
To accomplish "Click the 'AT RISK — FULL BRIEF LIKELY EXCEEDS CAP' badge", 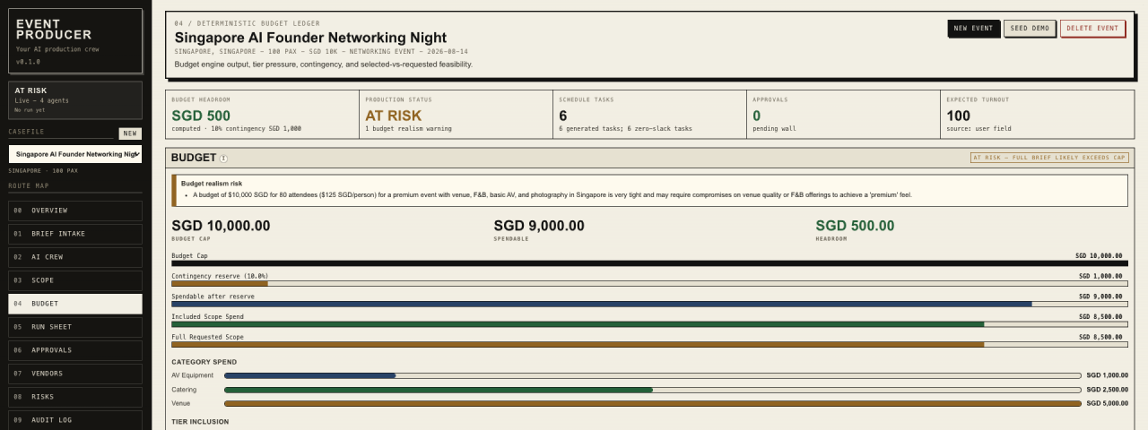I will [x=1049, y=158].
